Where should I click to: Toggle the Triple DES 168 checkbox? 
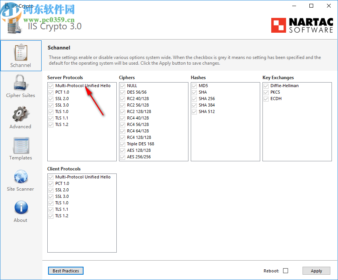(123, 144)
